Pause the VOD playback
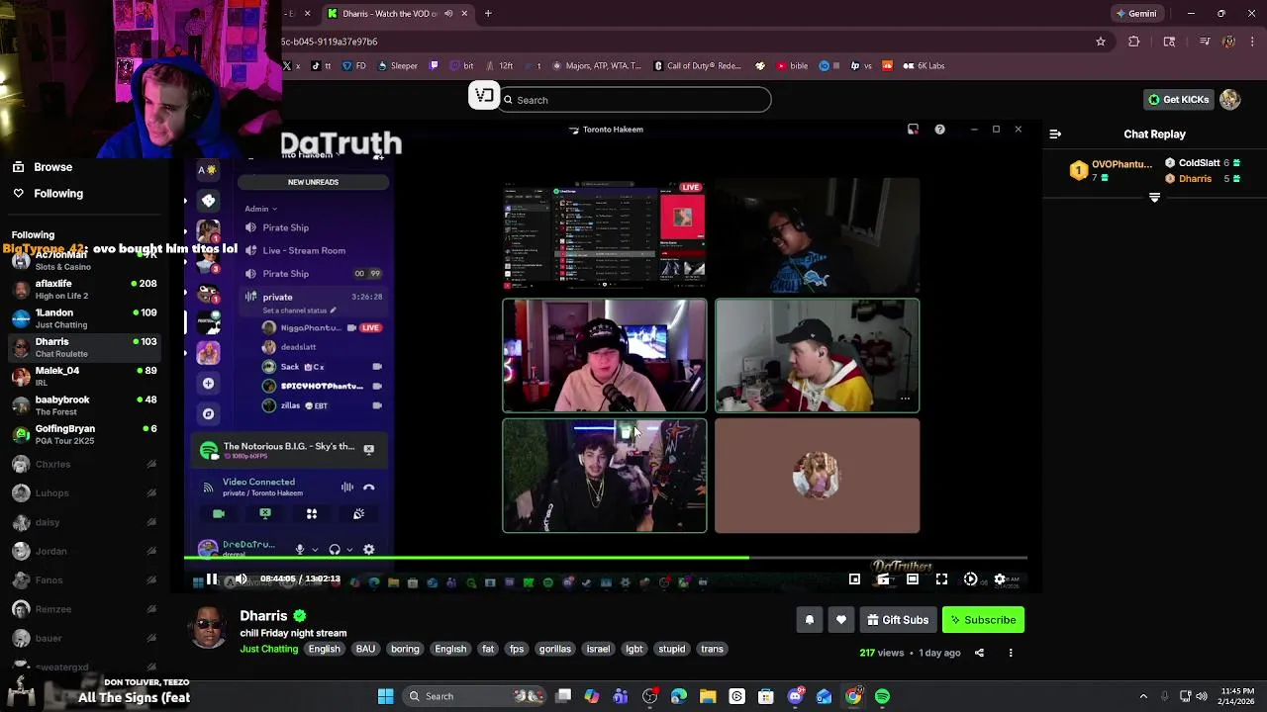Viewport: 1267px width, 712px height. coord(212,579)
